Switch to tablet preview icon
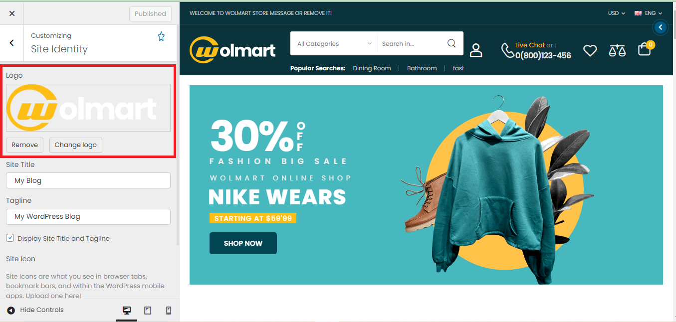This screenshot has height=322, width=676. (148, 311)
